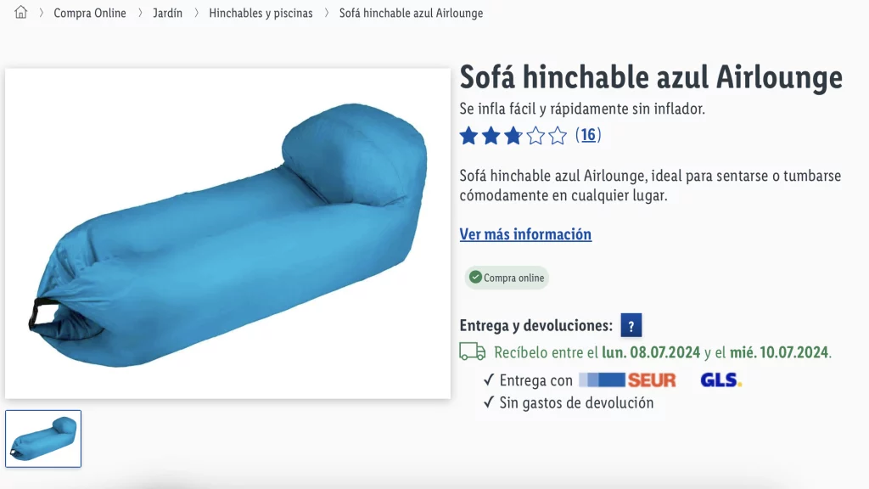Open the 16 reviews link
Screen dimensions: 869x489
click(x=588, y=135)
